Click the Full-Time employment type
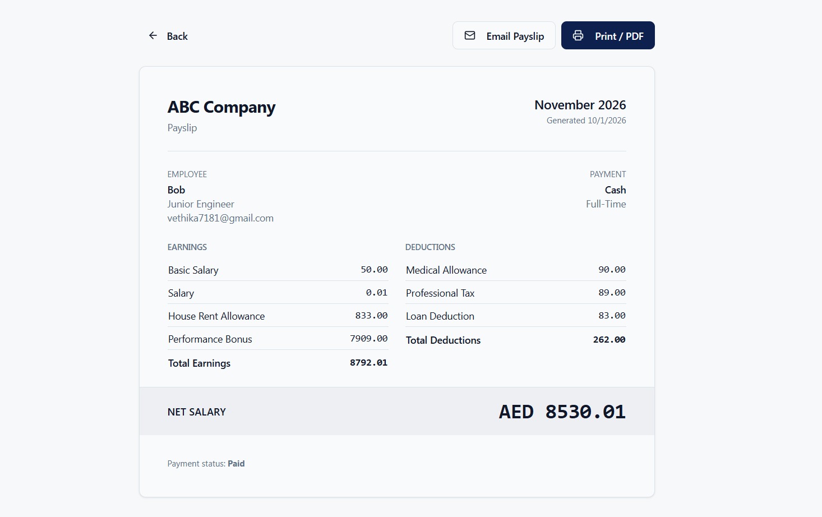The height and width of the screenshot is (517, 822). tap(606, 204)
